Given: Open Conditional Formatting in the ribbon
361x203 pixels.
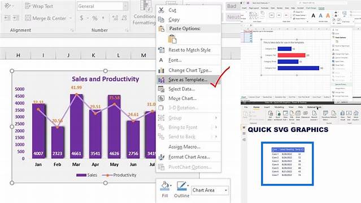Looking at the screenshot, I should pos(145,12).
